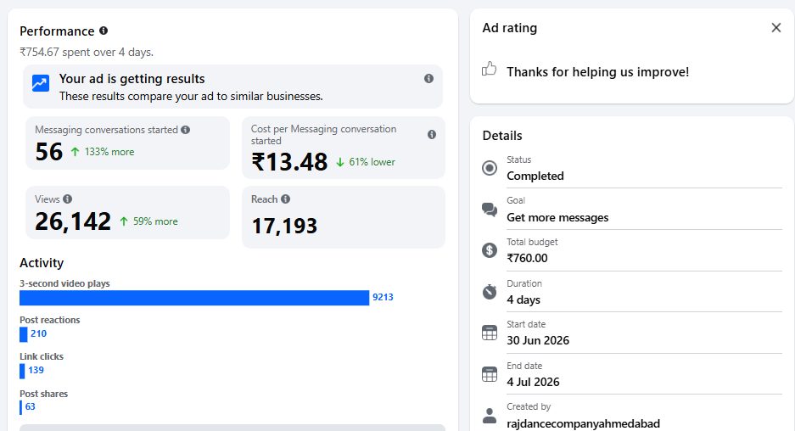Click the 210 reactions count
Viewport: 795px width, 431px height.
coord(38,333)
